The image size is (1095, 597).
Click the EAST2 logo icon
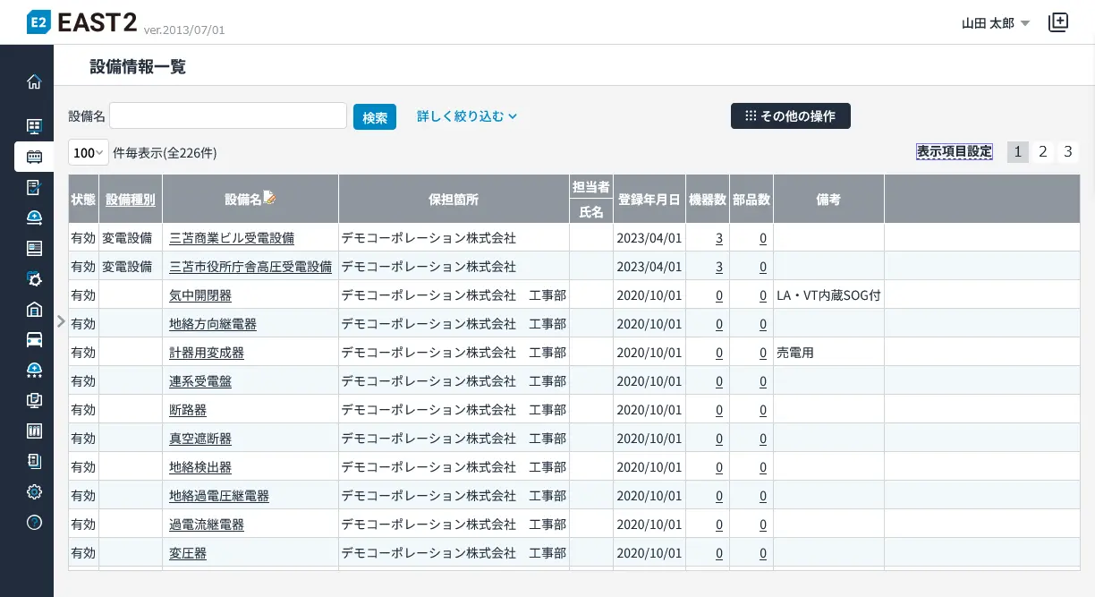(x=38, y=22)
